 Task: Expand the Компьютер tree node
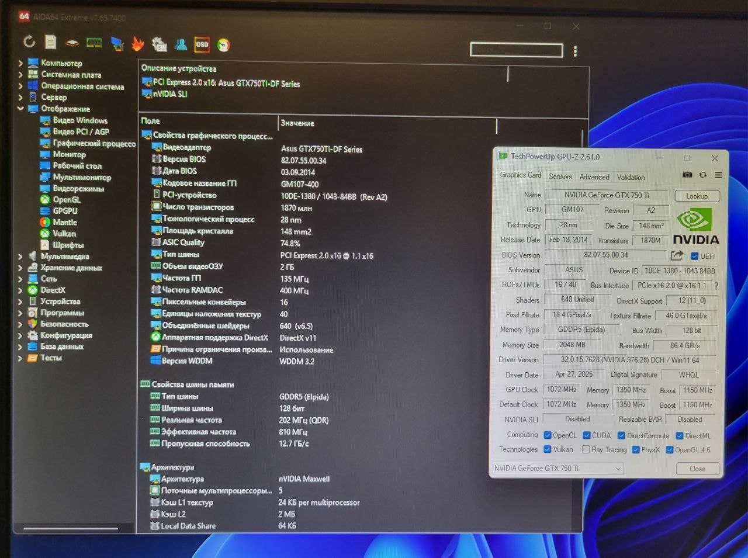coord(20,63)
